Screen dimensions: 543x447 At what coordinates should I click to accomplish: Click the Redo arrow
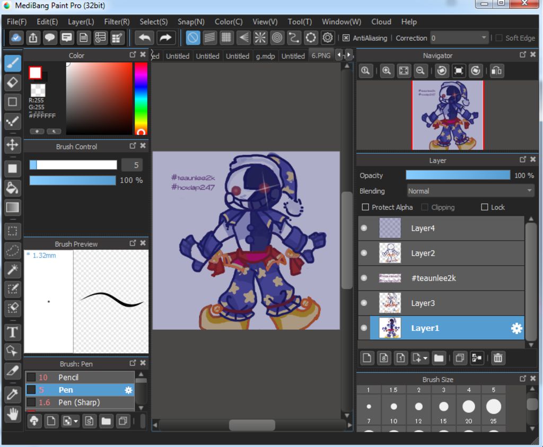166,38
